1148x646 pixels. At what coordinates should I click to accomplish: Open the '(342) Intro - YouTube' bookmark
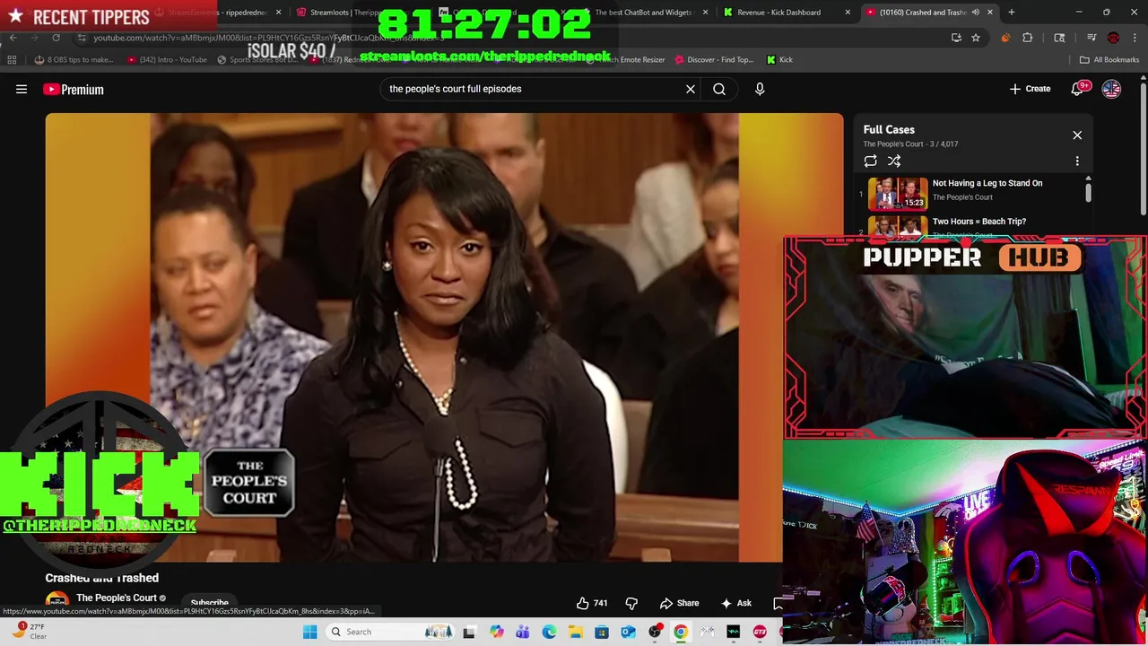[x=167, y=60]
